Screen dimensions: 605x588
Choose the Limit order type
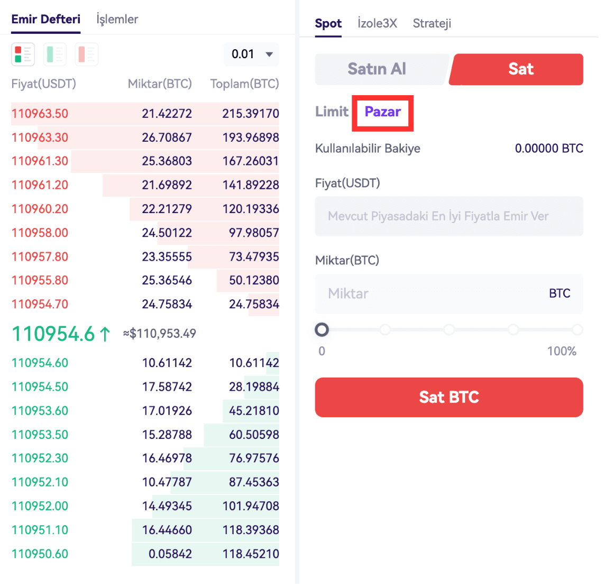click(332, 112)
